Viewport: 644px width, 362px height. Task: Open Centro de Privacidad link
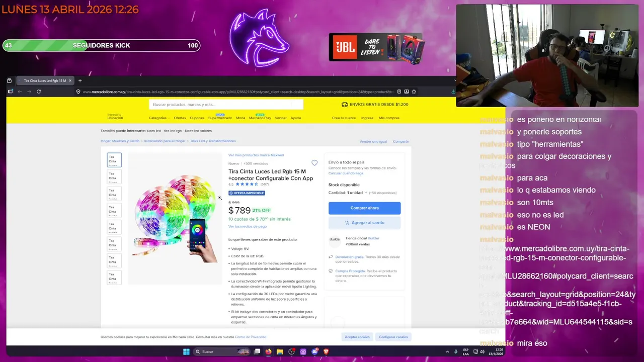pyautogui.click(x=251, y=337)
